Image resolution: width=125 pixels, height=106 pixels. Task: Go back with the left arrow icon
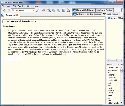[4, 10]
